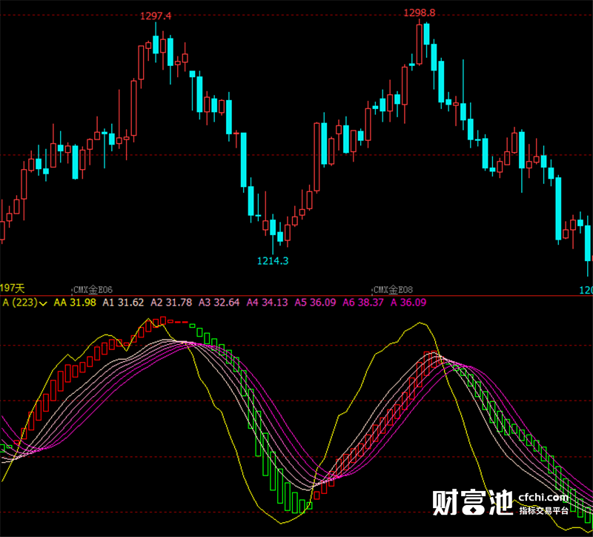Click the A3 32.64 indicator value
This screenshot has width=593, height=537.
pyautogui.click(x=219, y=303)
